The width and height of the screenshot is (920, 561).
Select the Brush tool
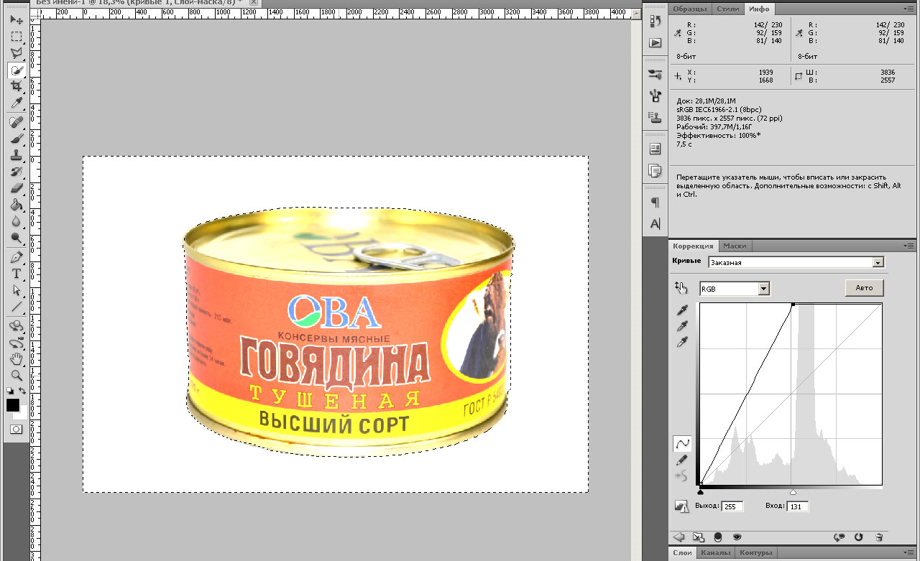[16, 139]
